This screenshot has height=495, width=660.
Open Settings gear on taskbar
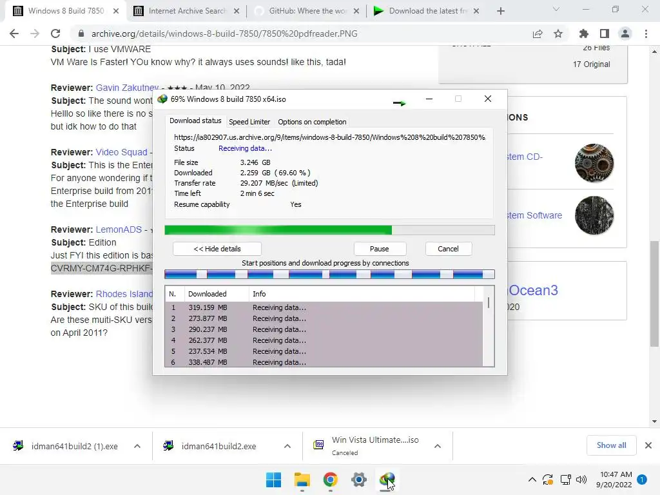click(x=359, y=480)
